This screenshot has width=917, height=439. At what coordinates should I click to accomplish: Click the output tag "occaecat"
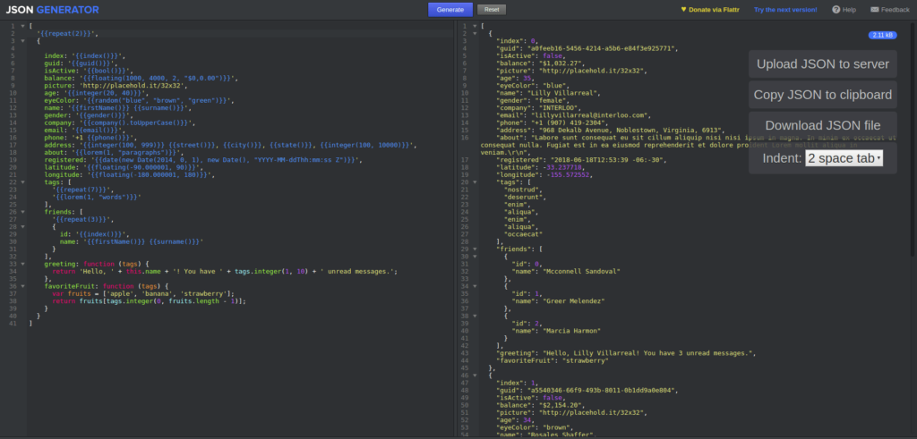pos(525,234)
